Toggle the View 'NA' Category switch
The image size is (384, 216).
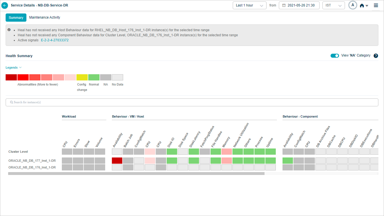335,56
